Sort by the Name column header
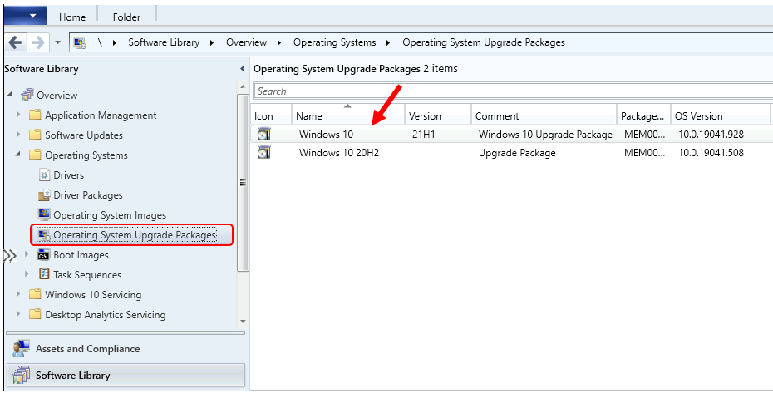Screen dimensions: 773x393 (348, 115)
